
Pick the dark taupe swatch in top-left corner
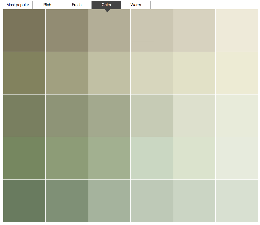(x=24, y=30)
